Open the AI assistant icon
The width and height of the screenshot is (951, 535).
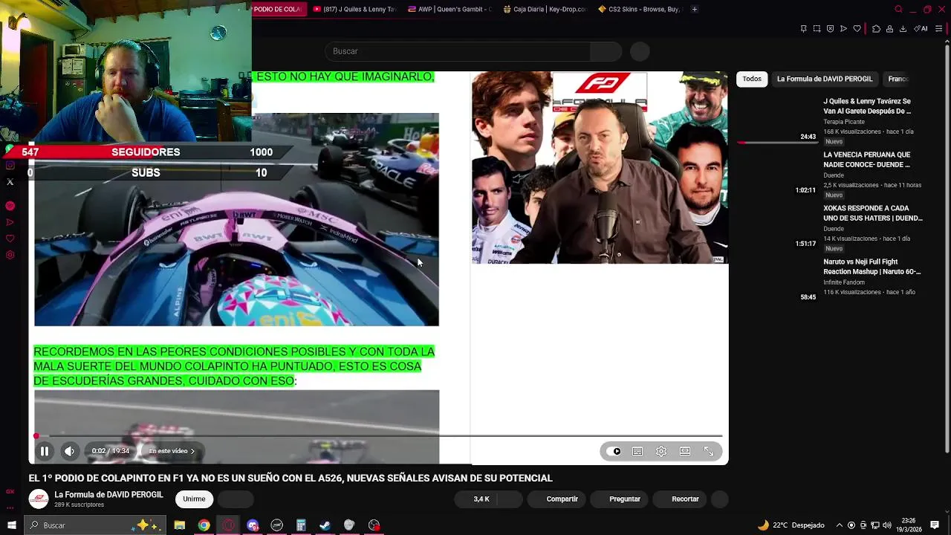tap(921, 29)
